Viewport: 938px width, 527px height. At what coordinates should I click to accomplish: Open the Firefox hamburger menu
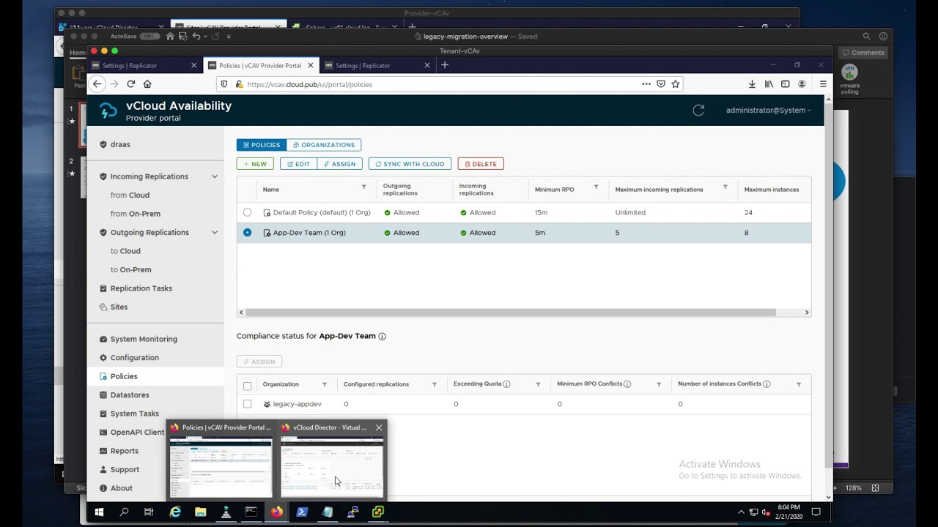coord(823,84)
